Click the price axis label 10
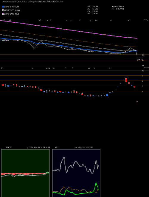This screenshot has height=197, width=149. [x=143, y=71]
